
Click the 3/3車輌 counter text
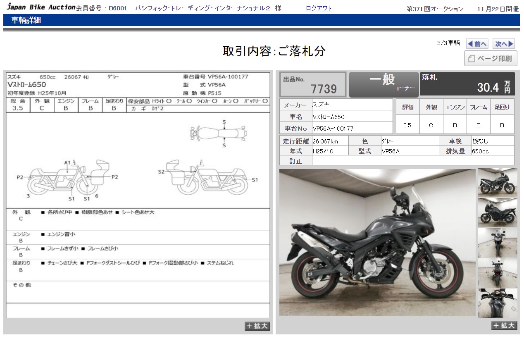(448, 43)
